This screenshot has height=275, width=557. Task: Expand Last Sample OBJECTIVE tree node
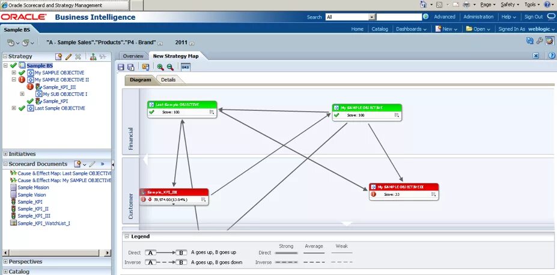coord(14,108)
